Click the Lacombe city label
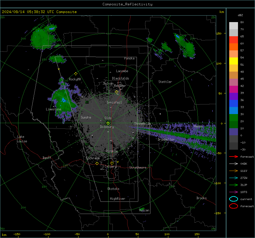The height and width of the screenshot is (238, 255). point(122,71)
